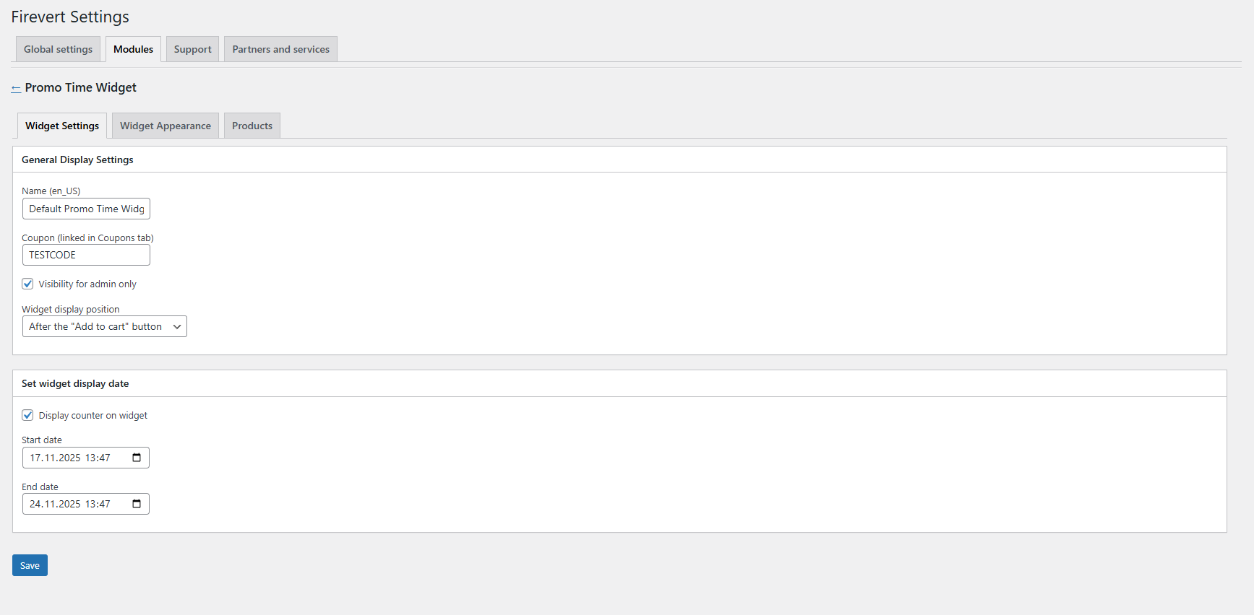1254x615 pixels.
Task: Disable Display counter on widget checkbox
Action: 28,415
